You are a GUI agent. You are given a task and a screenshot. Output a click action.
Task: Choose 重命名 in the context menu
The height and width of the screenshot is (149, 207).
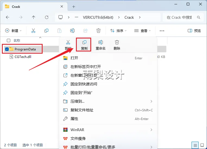click(100, 45)
